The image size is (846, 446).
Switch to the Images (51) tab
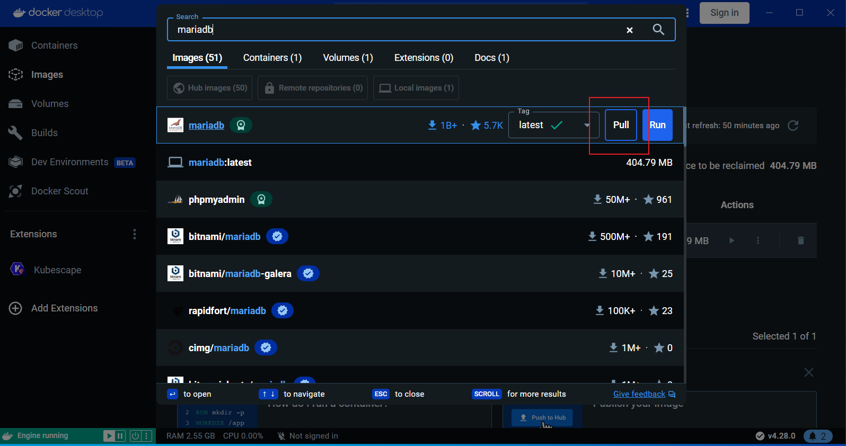tap(197, 58)
